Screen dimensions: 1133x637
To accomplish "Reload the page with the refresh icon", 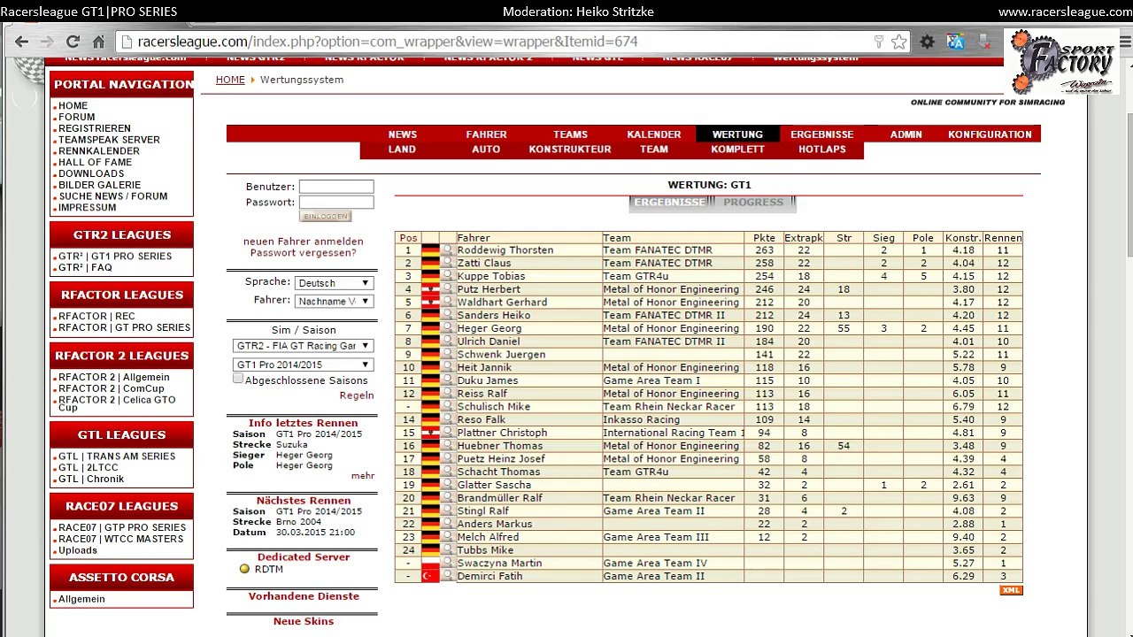I will tap(73, 42).
